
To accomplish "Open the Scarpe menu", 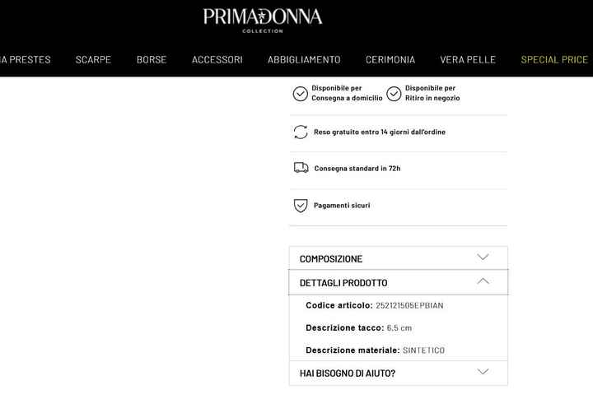I will coord(93,60).
